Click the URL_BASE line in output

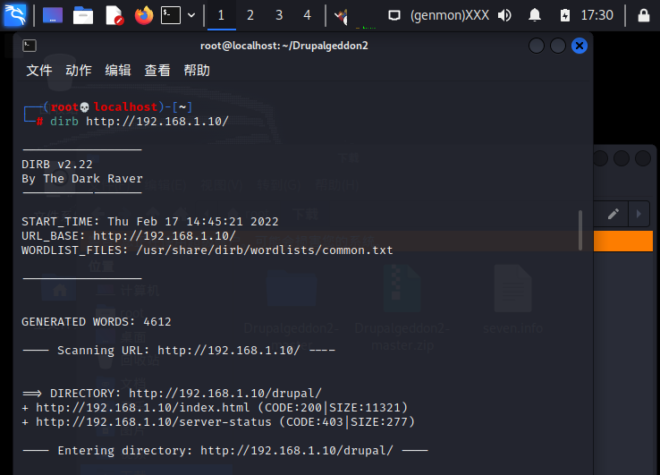(x=129, y=236)
